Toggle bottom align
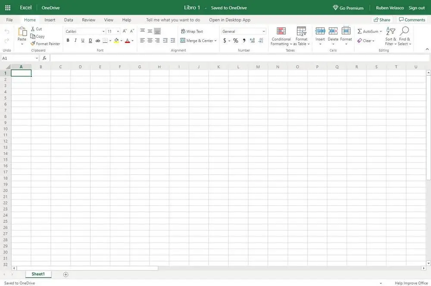 click(x=157, y=31)
